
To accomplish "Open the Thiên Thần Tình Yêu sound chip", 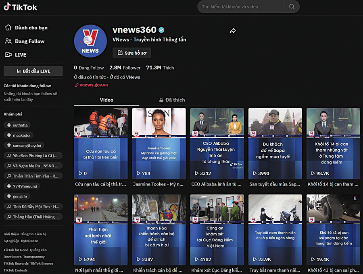I will click(33, 176).
